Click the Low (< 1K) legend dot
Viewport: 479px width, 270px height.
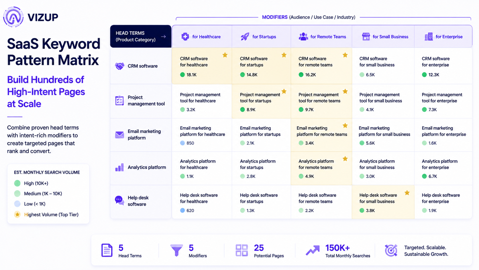(x=17, y=204)
